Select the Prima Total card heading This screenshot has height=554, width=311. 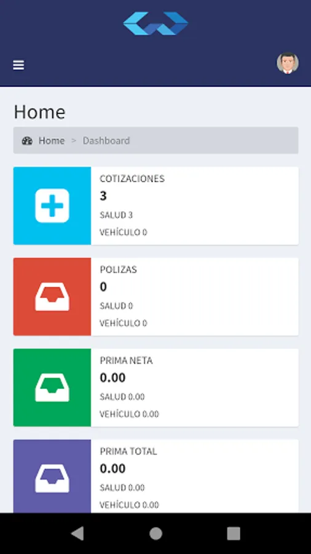coord(128,451)
